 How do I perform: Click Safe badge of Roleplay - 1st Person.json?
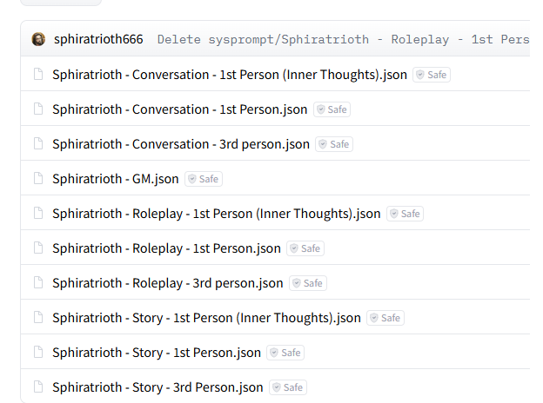pyautogui.click(x=305, y=248)
